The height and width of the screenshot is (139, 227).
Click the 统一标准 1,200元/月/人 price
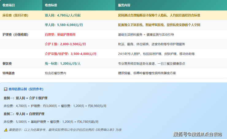[x=63, y=63]
